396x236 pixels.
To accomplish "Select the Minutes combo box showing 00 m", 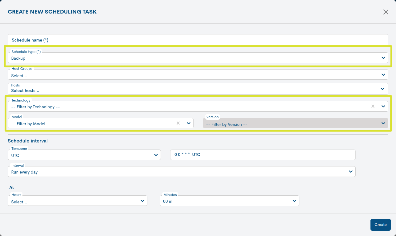I will point(229,200).
